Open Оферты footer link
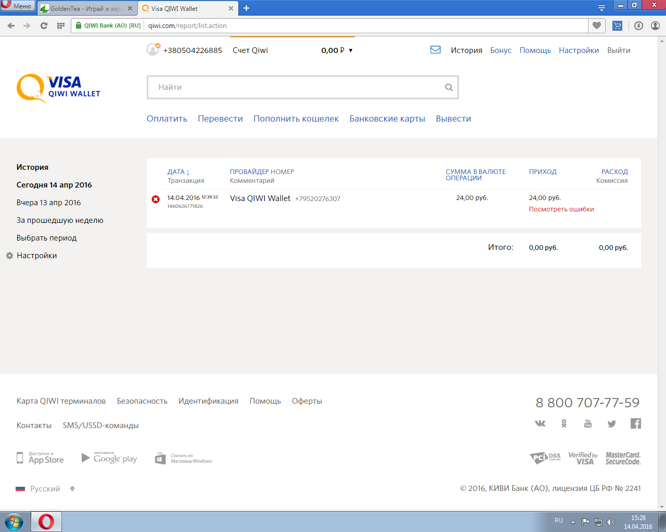666x532 pixels. 307,401
